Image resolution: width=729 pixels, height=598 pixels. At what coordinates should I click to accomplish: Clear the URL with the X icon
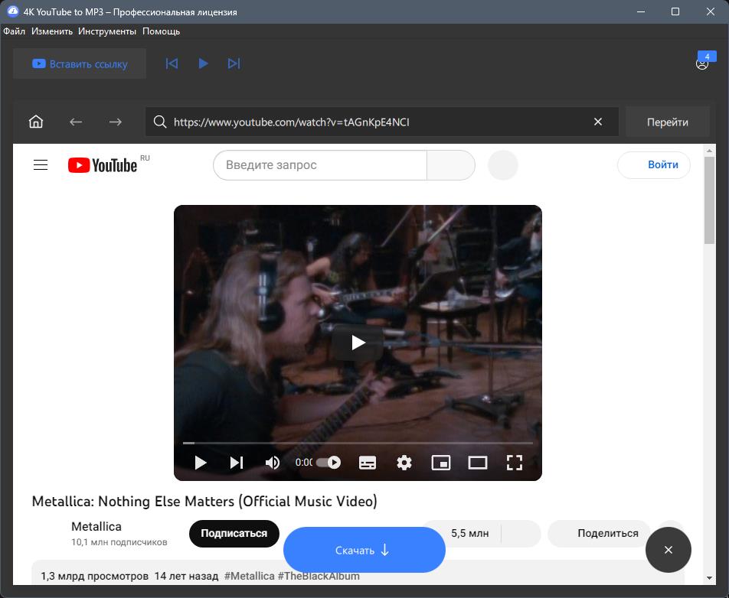pos(598,122)
